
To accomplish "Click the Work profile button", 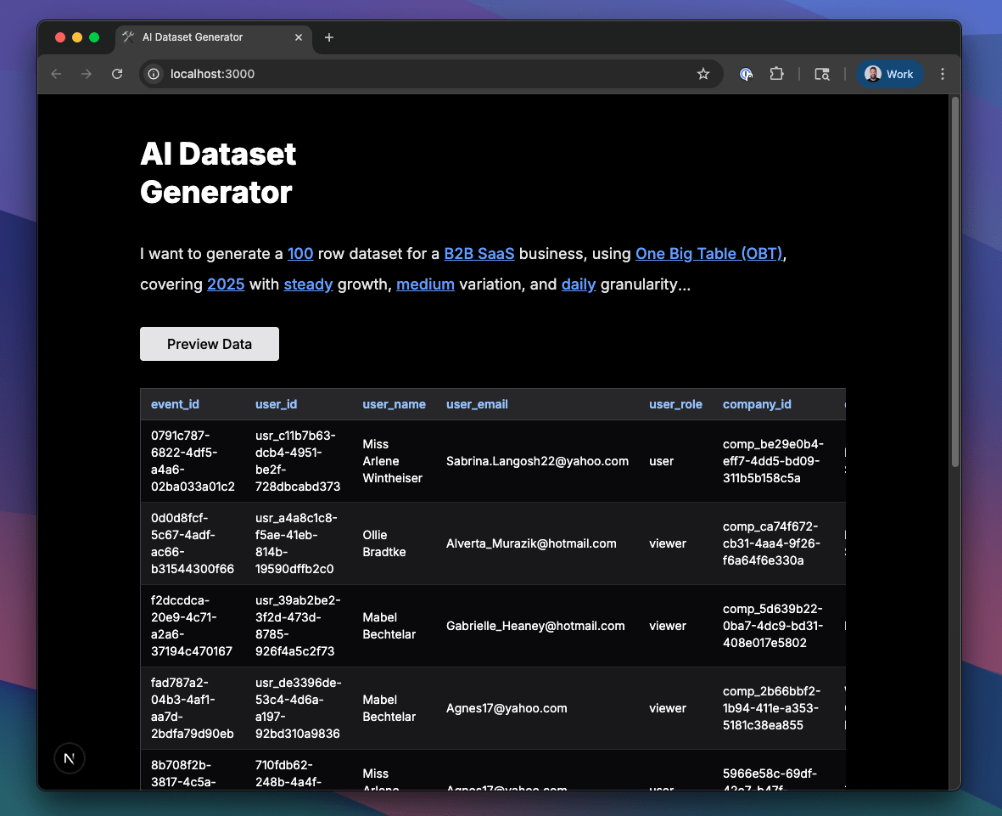I will [889, 74].
